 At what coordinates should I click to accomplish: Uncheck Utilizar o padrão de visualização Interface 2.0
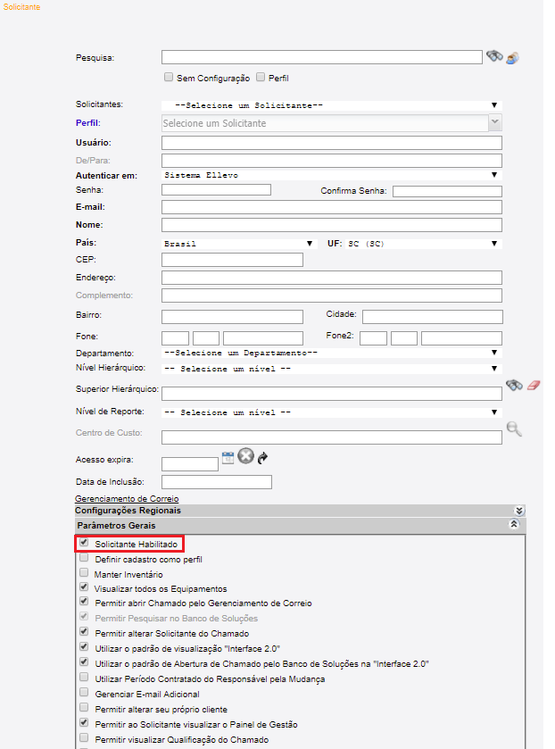[84, 646]
